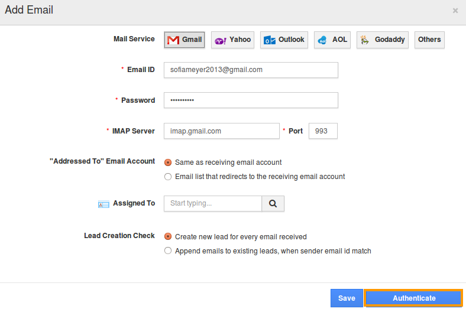Close the Add Email dialog
The width and height of the screenshot is (466, 309).
(455, 11)
